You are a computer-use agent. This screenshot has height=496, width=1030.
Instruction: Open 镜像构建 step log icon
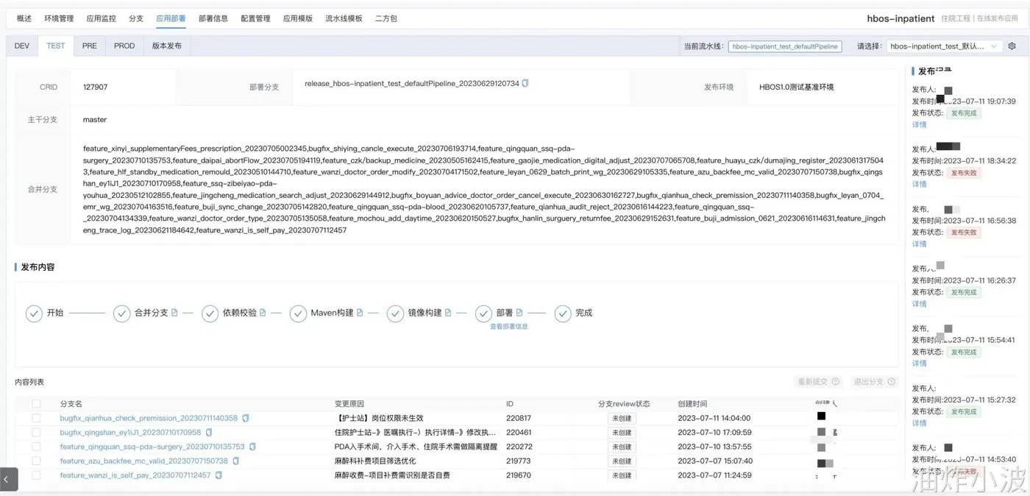coord(448,313)
